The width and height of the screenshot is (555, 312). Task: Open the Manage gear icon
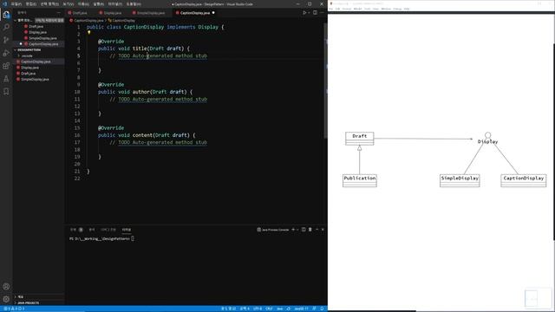click(6, 299)
